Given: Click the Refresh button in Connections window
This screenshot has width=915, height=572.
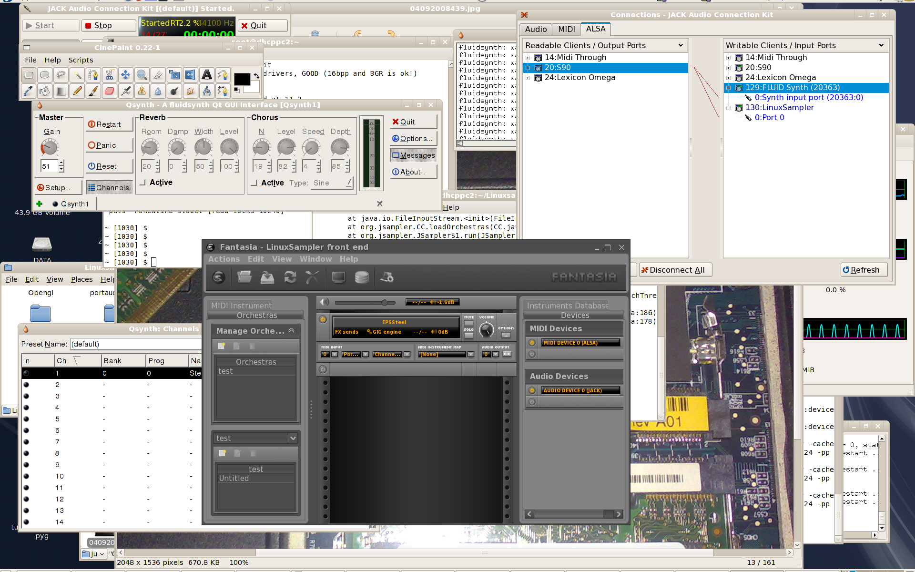Looking at the screenshot, I should click(x=864, y=270).
